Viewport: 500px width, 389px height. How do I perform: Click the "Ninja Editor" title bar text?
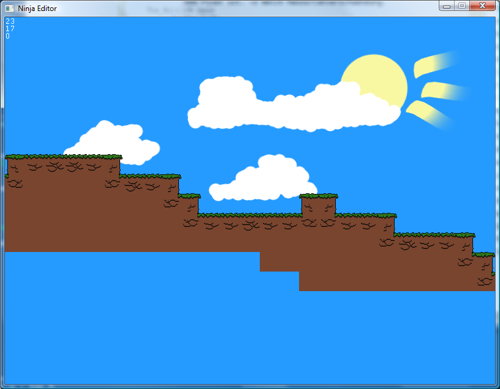pos(37,8)
